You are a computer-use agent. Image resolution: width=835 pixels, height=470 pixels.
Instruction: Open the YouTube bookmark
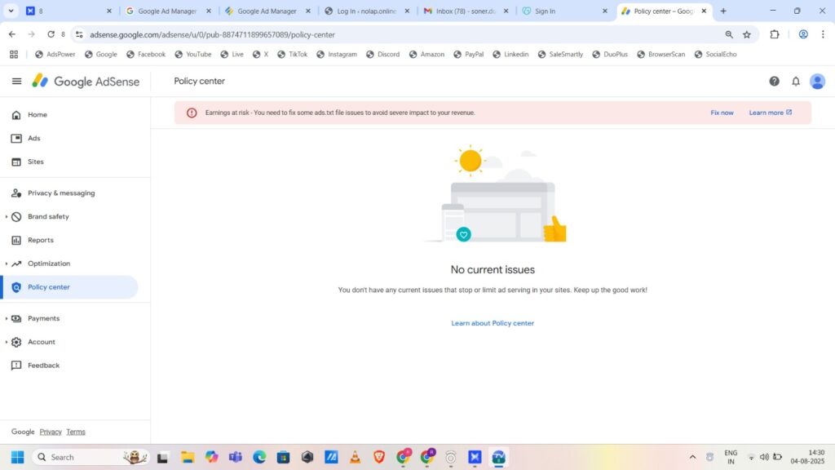[x=192, y=55]
